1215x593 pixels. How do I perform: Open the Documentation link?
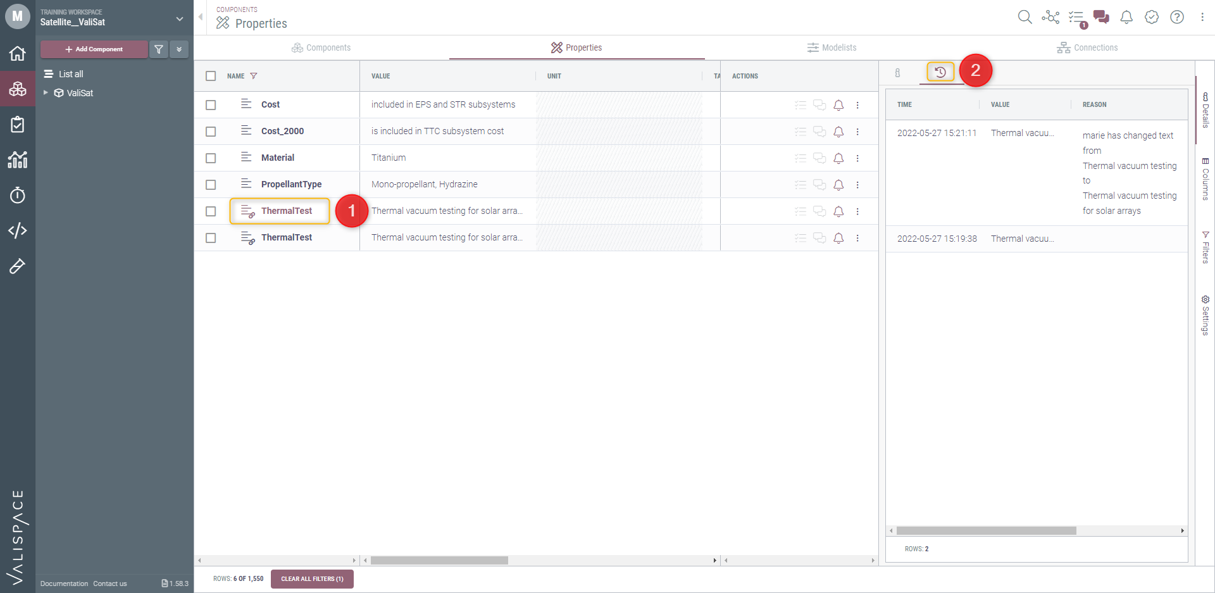(64, 584)
